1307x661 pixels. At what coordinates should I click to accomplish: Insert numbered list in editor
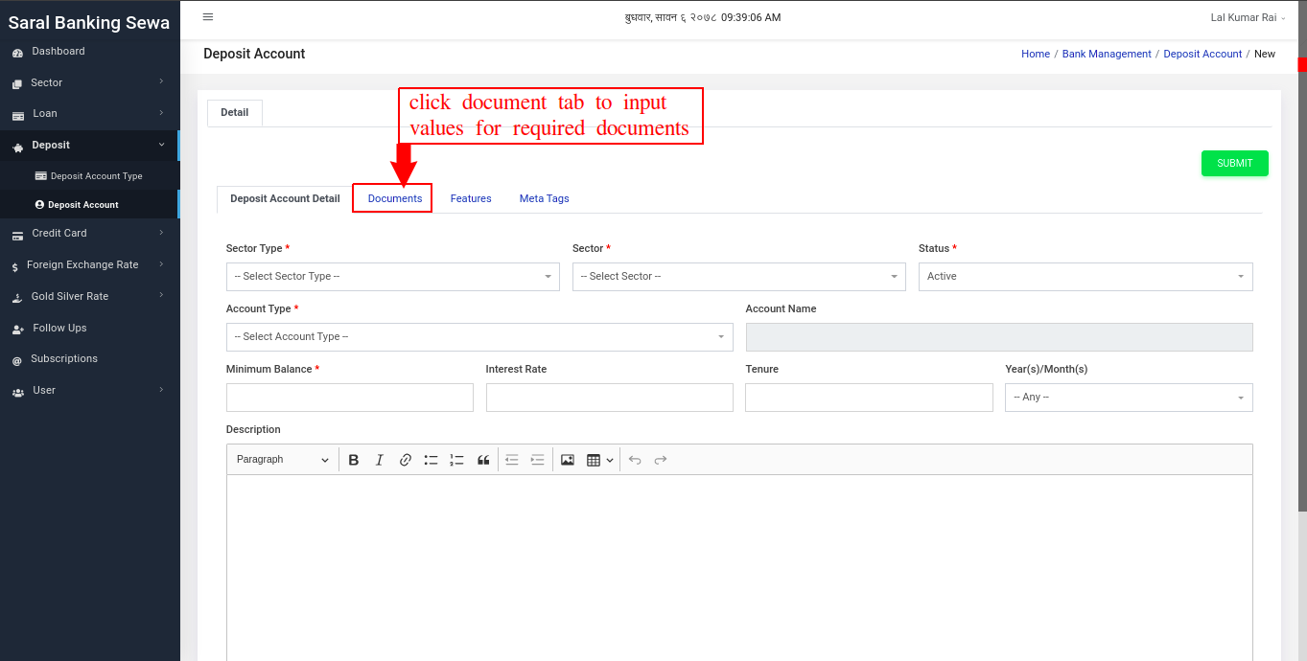click(x=457, y=460)
